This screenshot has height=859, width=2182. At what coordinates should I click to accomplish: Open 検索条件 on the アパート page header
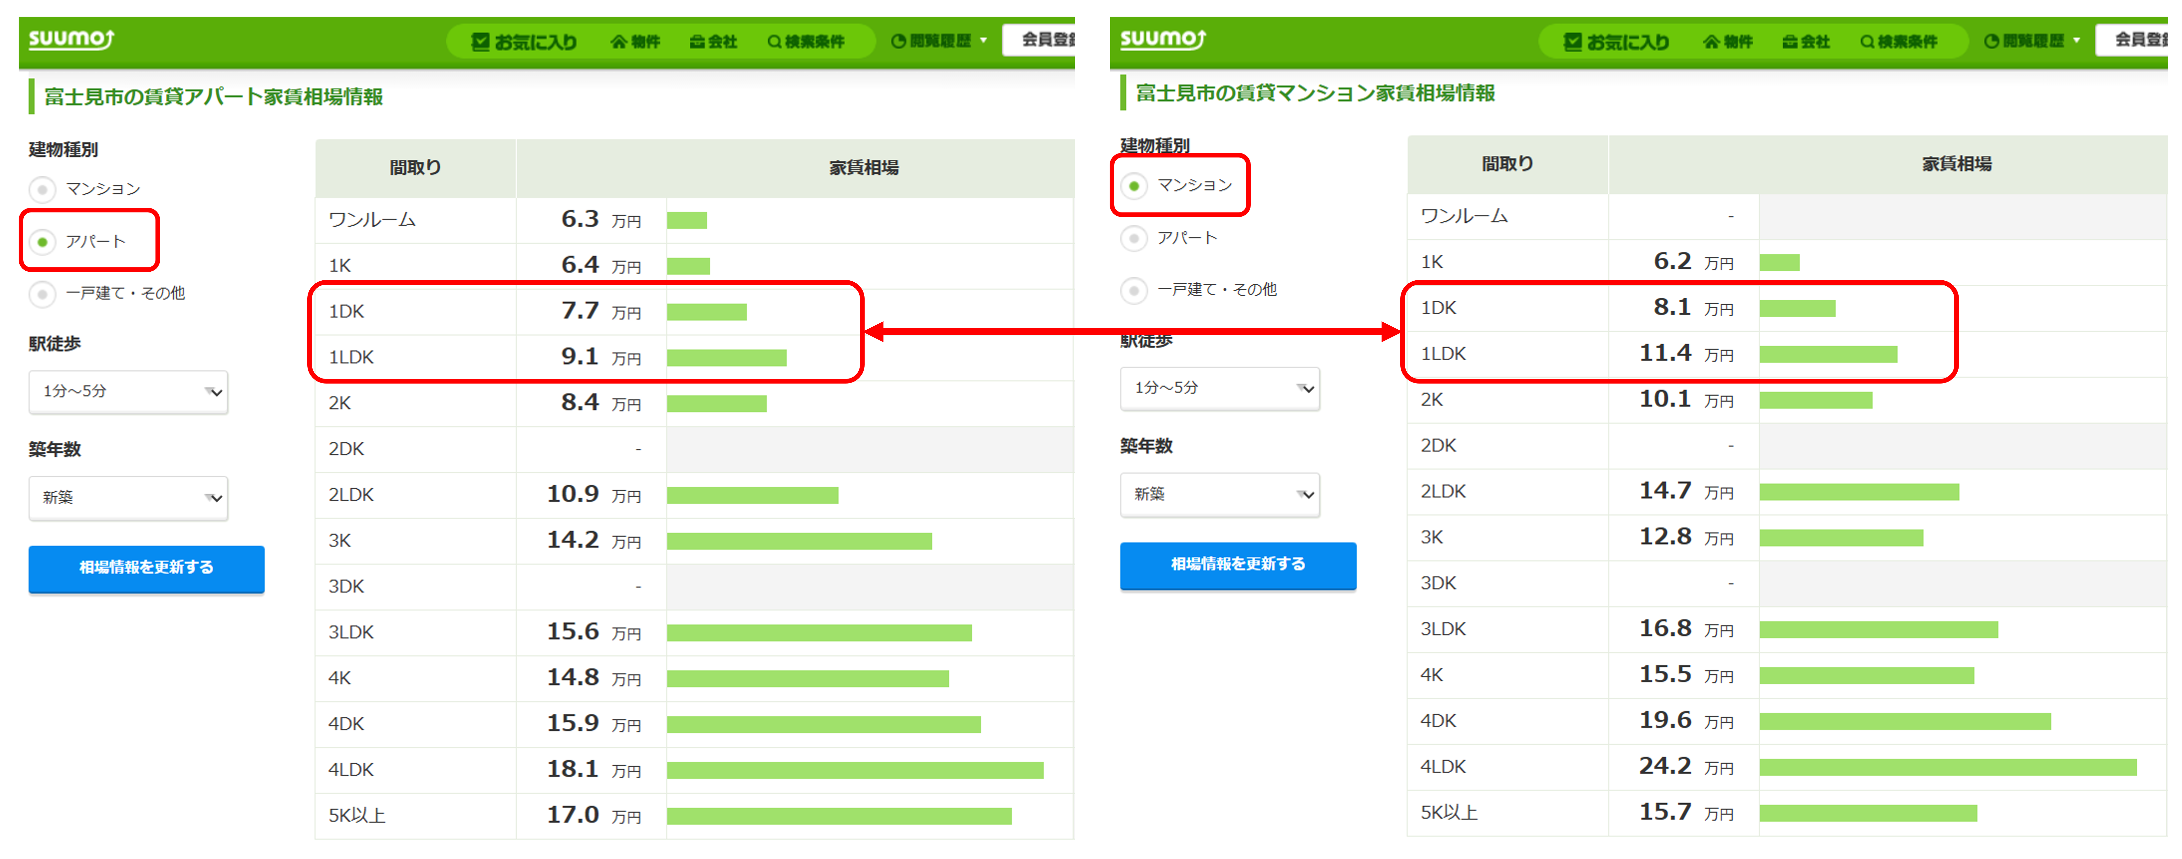click(806, 42)
